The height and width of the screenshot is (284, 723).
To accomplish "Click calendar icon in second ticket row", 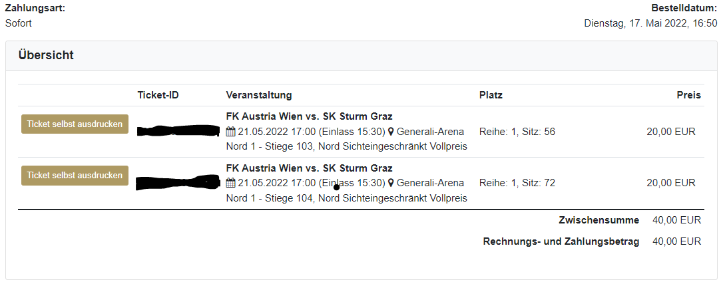I will (231, 183).
